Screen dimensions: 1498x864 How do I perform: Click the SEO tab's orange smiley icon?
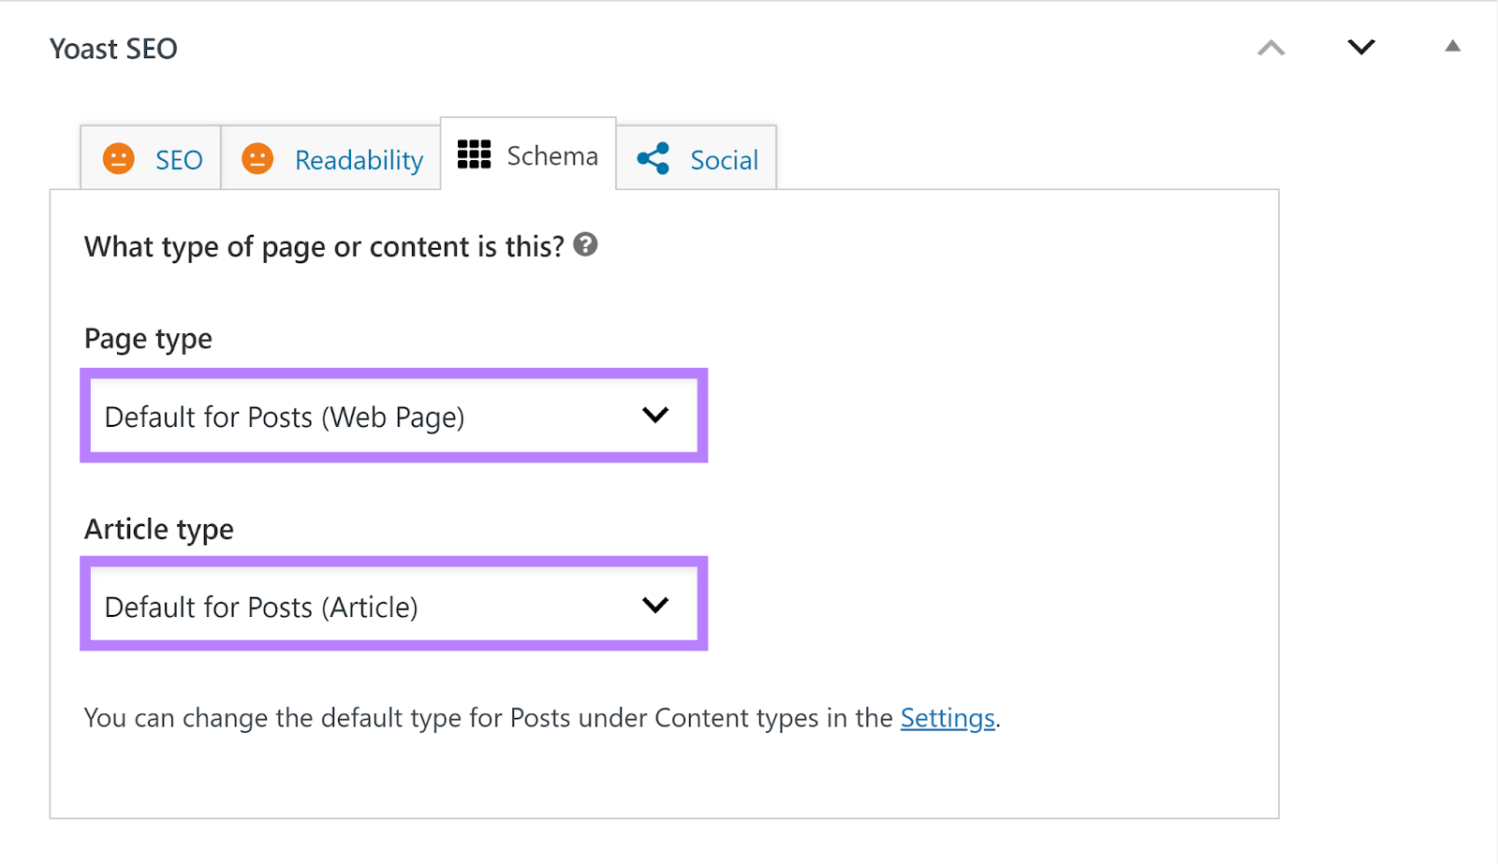point(118,158)
